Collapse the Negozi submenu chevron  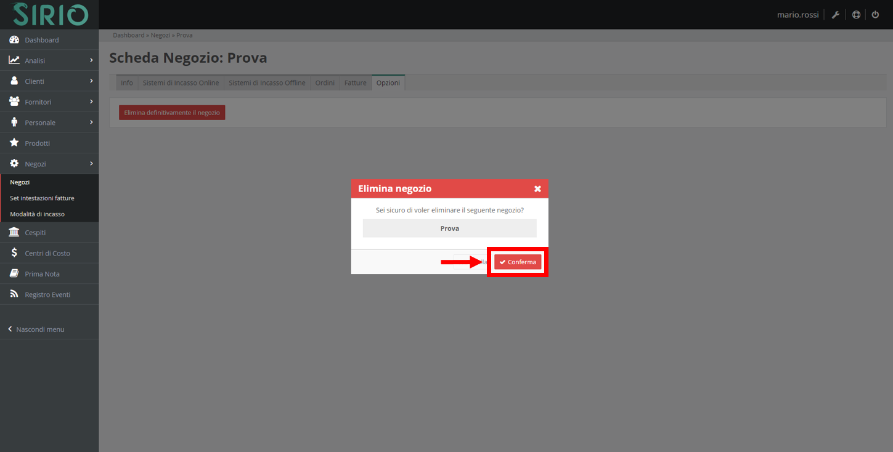pos(91,164)
